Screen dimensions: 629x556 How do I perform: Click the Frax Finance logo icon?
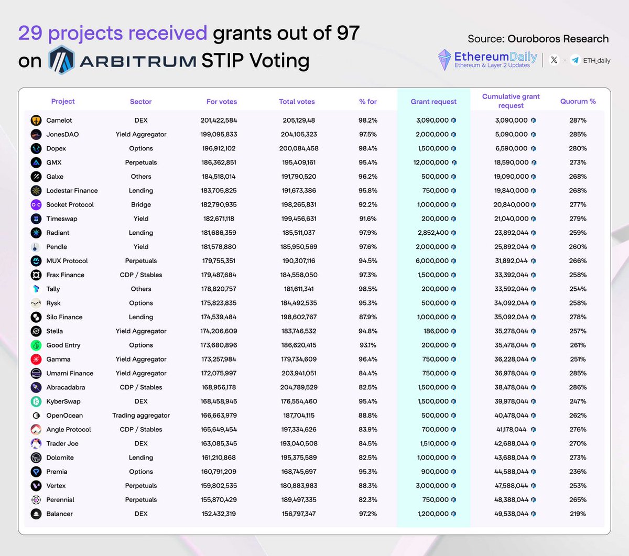(36, 275)
